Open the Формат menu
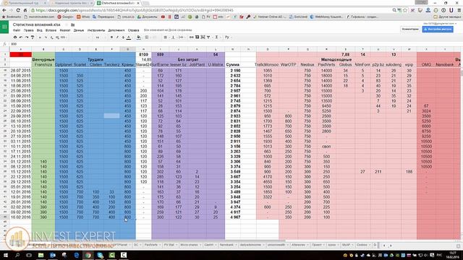The image size is (463, 260). click(65, 30)
